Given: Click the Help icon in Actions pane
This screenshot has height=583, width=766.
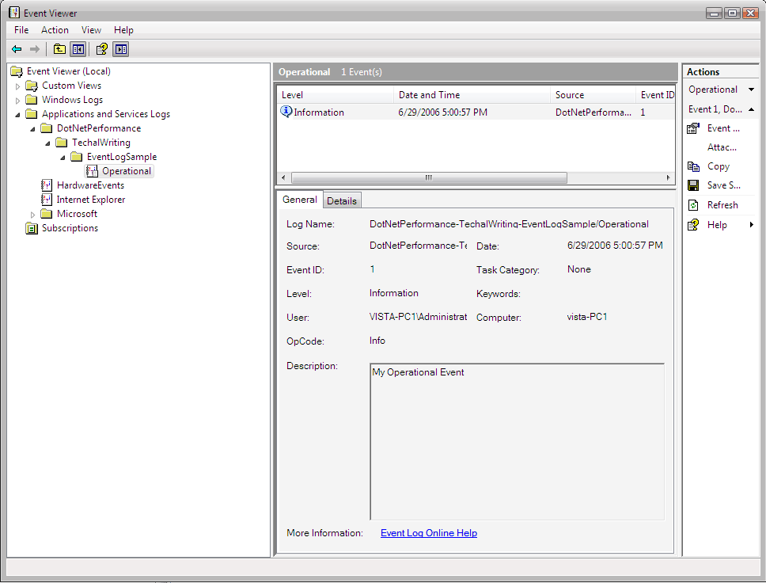Looking at the screenshot, I should point(693,225).
